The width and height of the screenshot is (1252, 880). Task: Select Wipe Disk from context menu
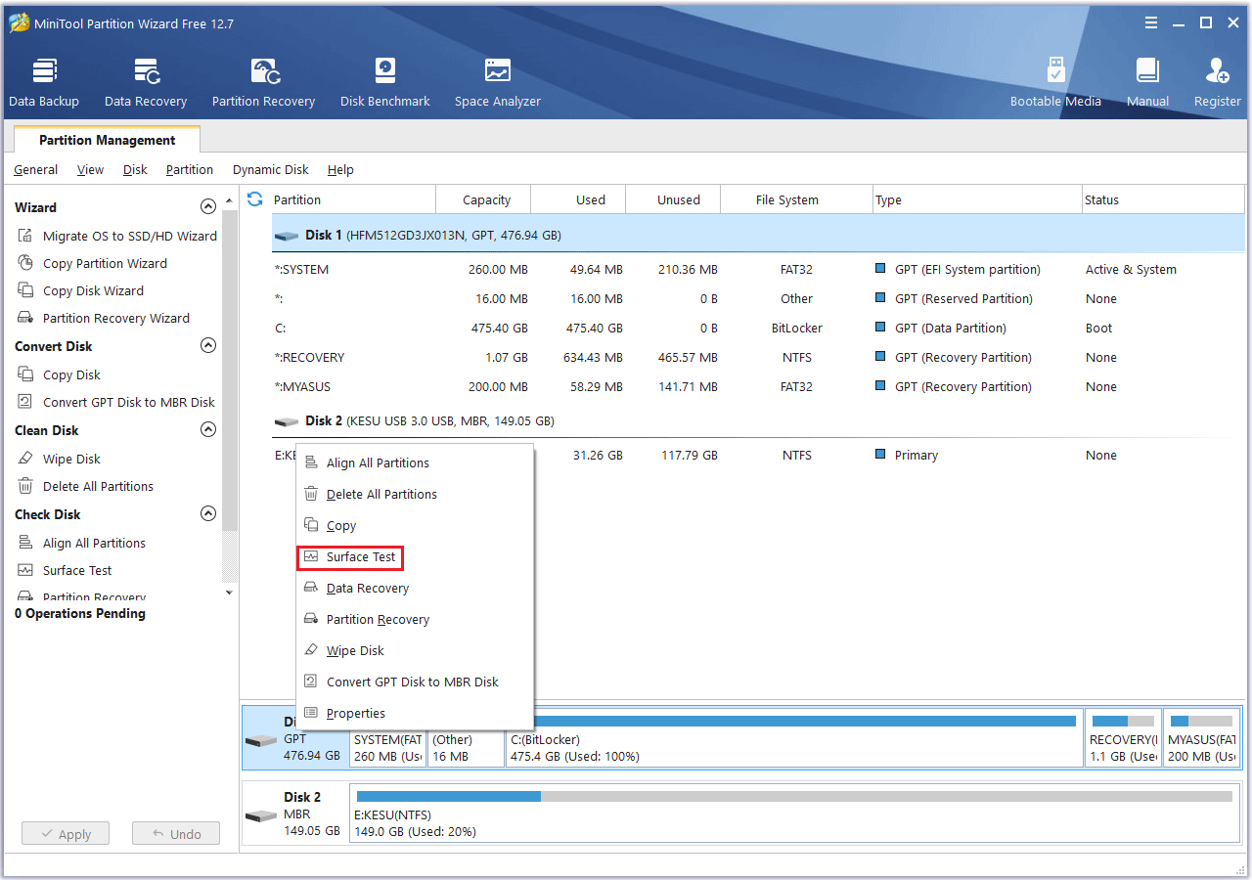[x=354, y=651]
